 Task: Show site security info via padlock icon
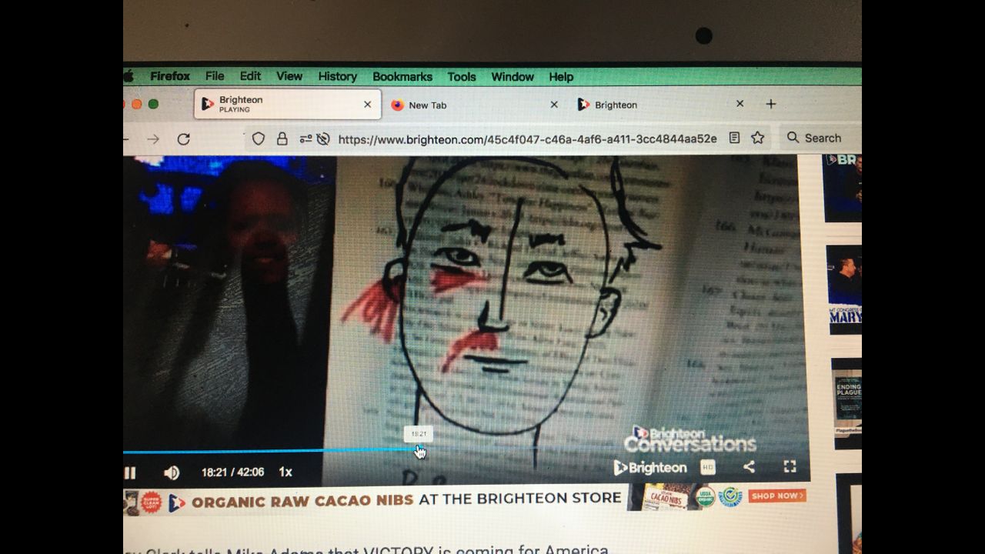(282, 138)
